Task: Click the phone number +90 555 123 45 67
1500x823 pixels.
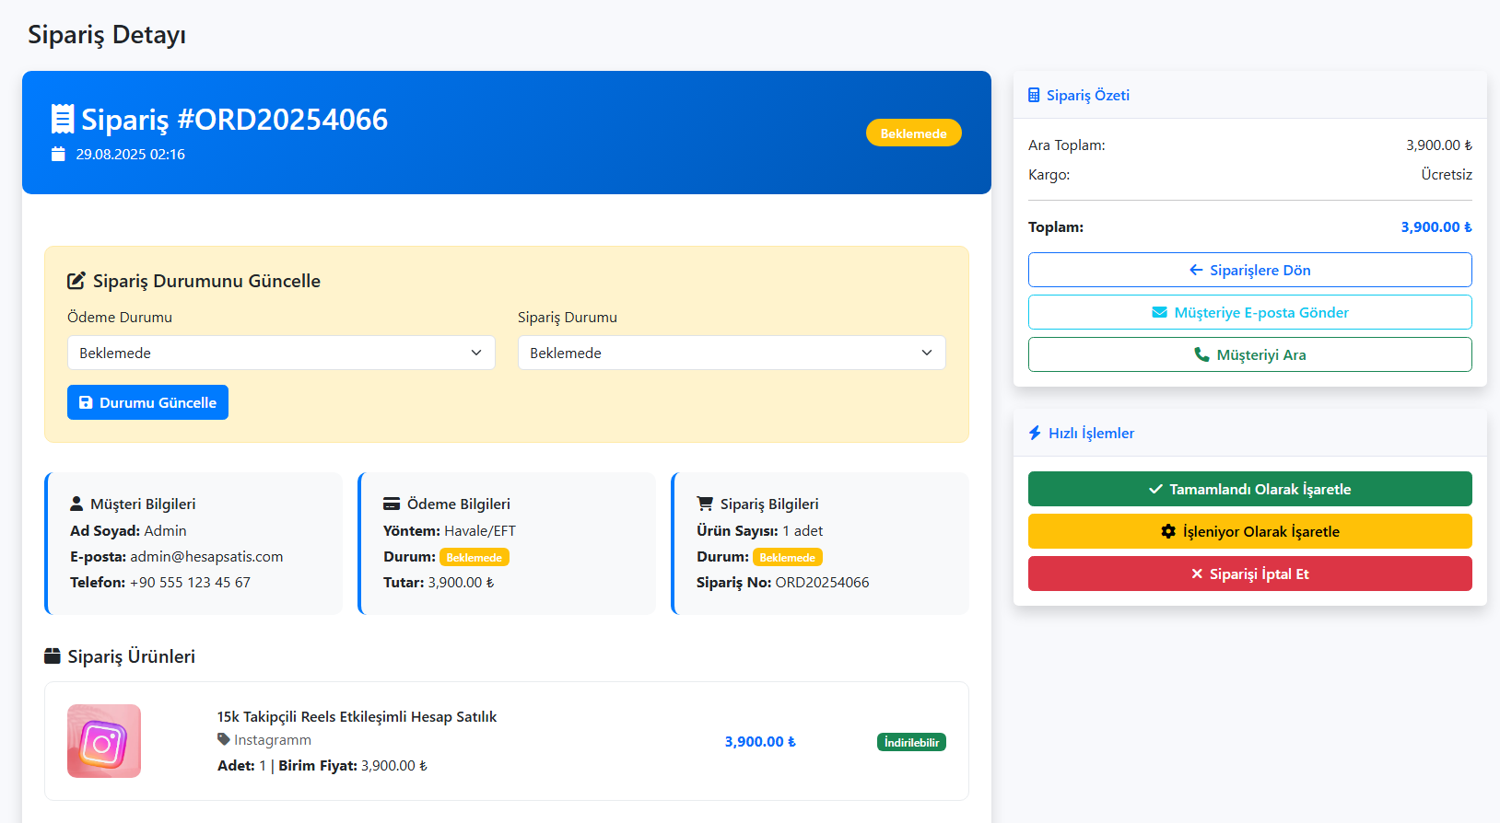Action: (x=190, y=582)
